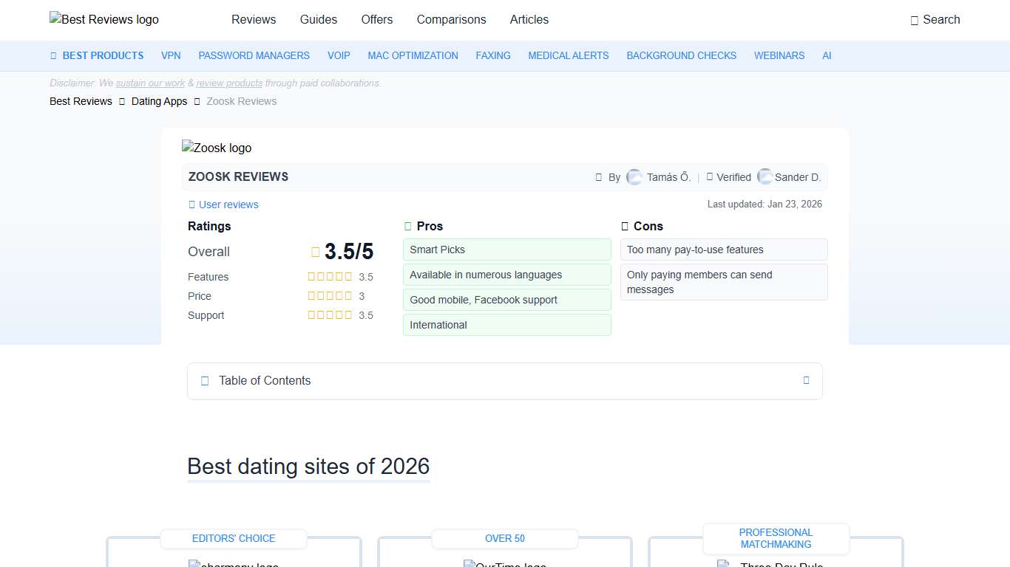Click the sustain our work disclaimer link

click(150, 83)
